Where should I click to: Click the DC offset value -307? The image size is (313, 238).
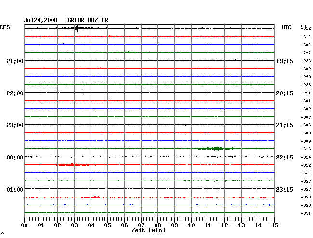[x=306, y=117]
